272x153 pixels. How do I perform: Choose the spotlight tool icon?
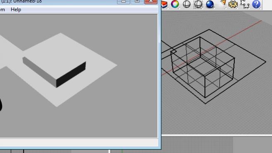223,3
